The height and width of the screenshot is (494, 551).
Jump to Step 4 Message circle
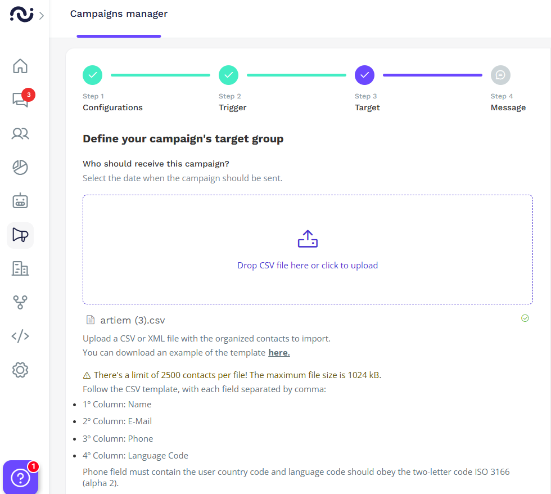[x=500, y=74]
